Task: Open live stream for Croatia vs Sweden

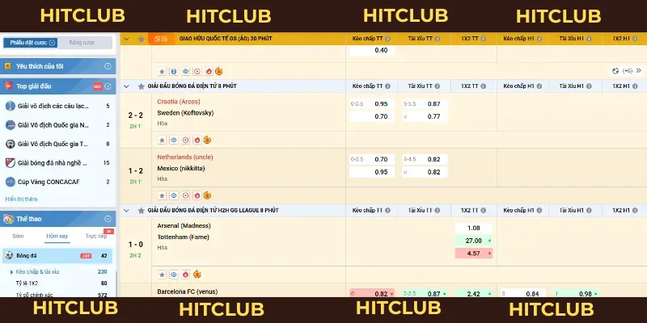Action: tap(185, 140)
